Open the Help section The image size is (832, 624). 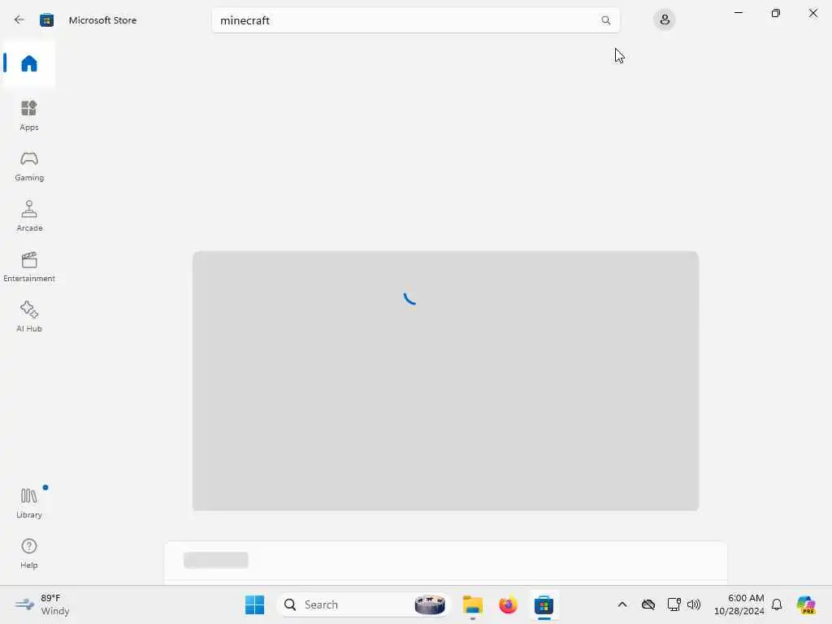pos(28,553)
